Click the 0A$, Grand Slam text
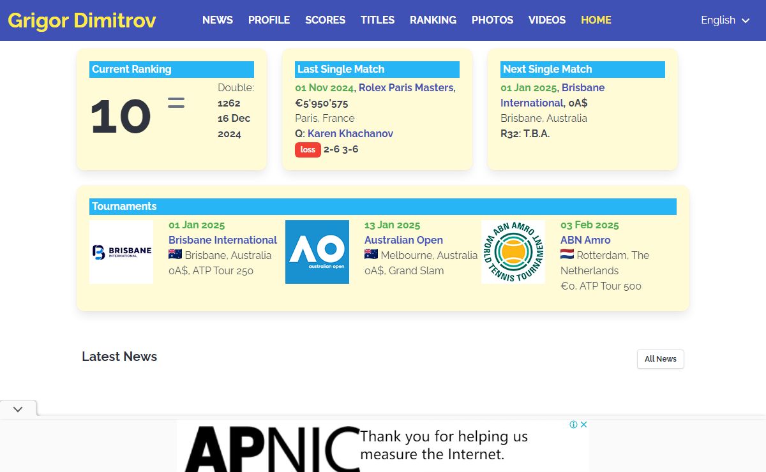Screen dimensions: 766x472 (x=404, y=270)
